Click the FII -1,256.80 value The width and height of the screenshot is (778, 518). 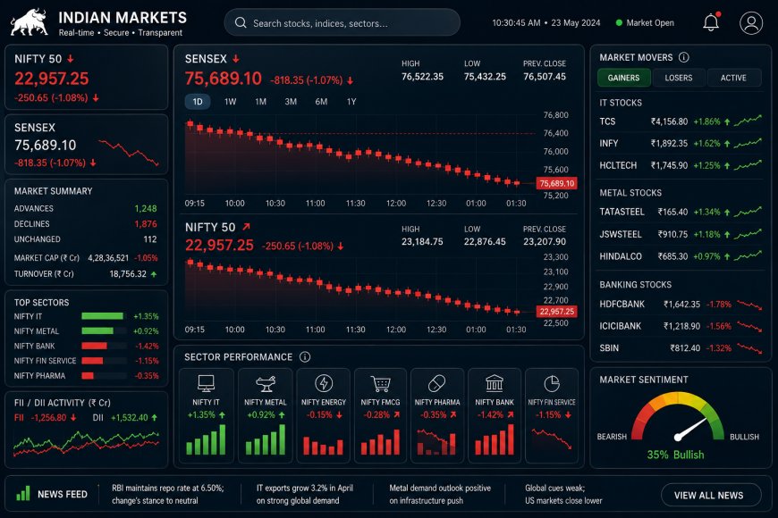point(48,418)
